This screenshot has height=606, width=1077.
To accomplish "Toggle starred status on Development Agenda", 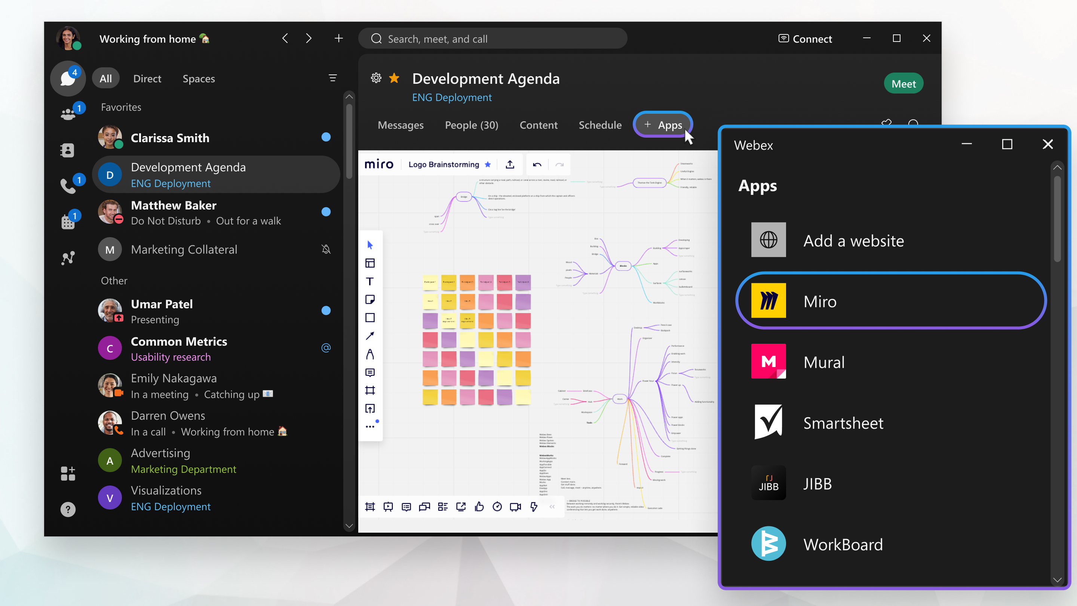I will coord(396,79).
